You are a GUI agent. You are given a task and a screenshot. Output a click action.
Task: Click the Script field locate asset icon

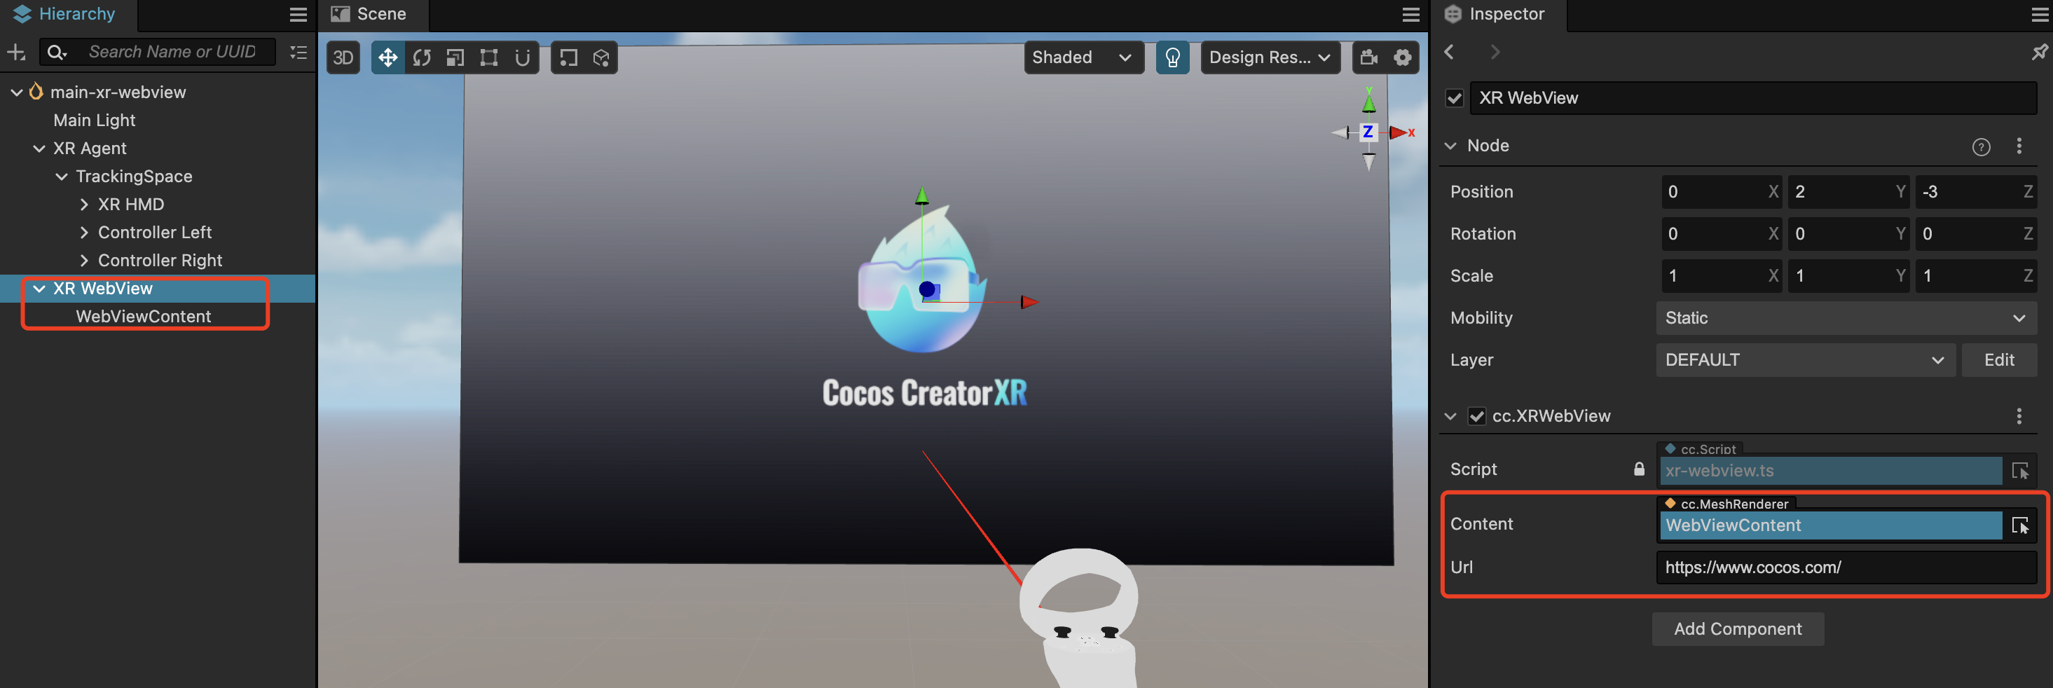(x=2019, y=471)
